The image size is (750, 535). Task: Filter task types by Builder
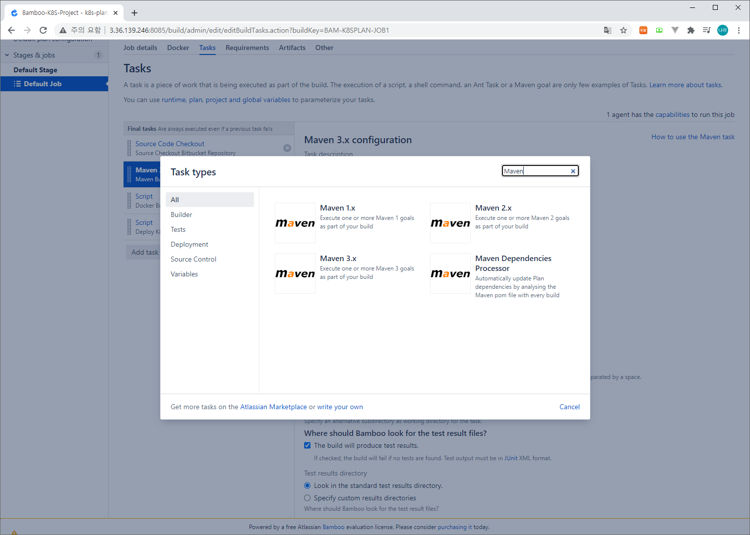point(210,214)
